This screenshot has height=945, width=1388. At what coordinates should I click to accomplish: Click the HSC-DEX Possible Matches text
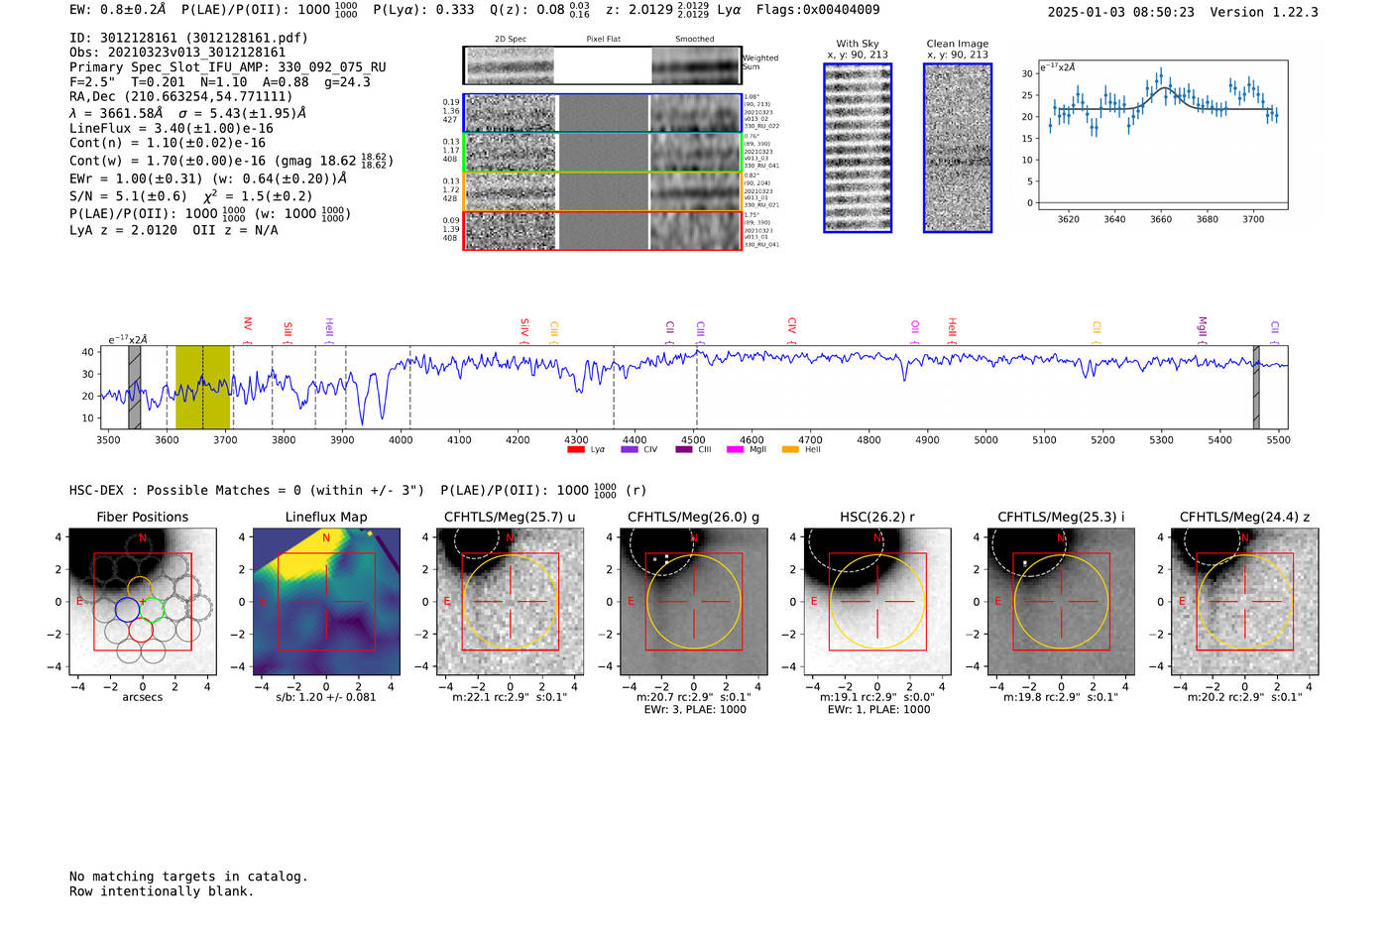tap(247, 490)
